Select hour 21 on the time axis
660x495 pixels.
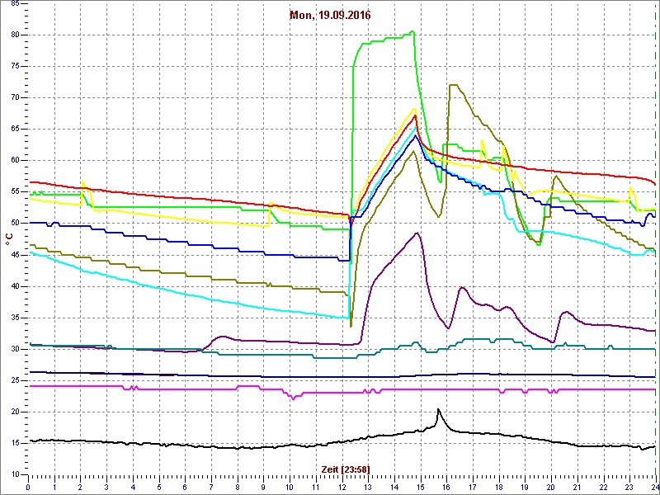(577, 487)
